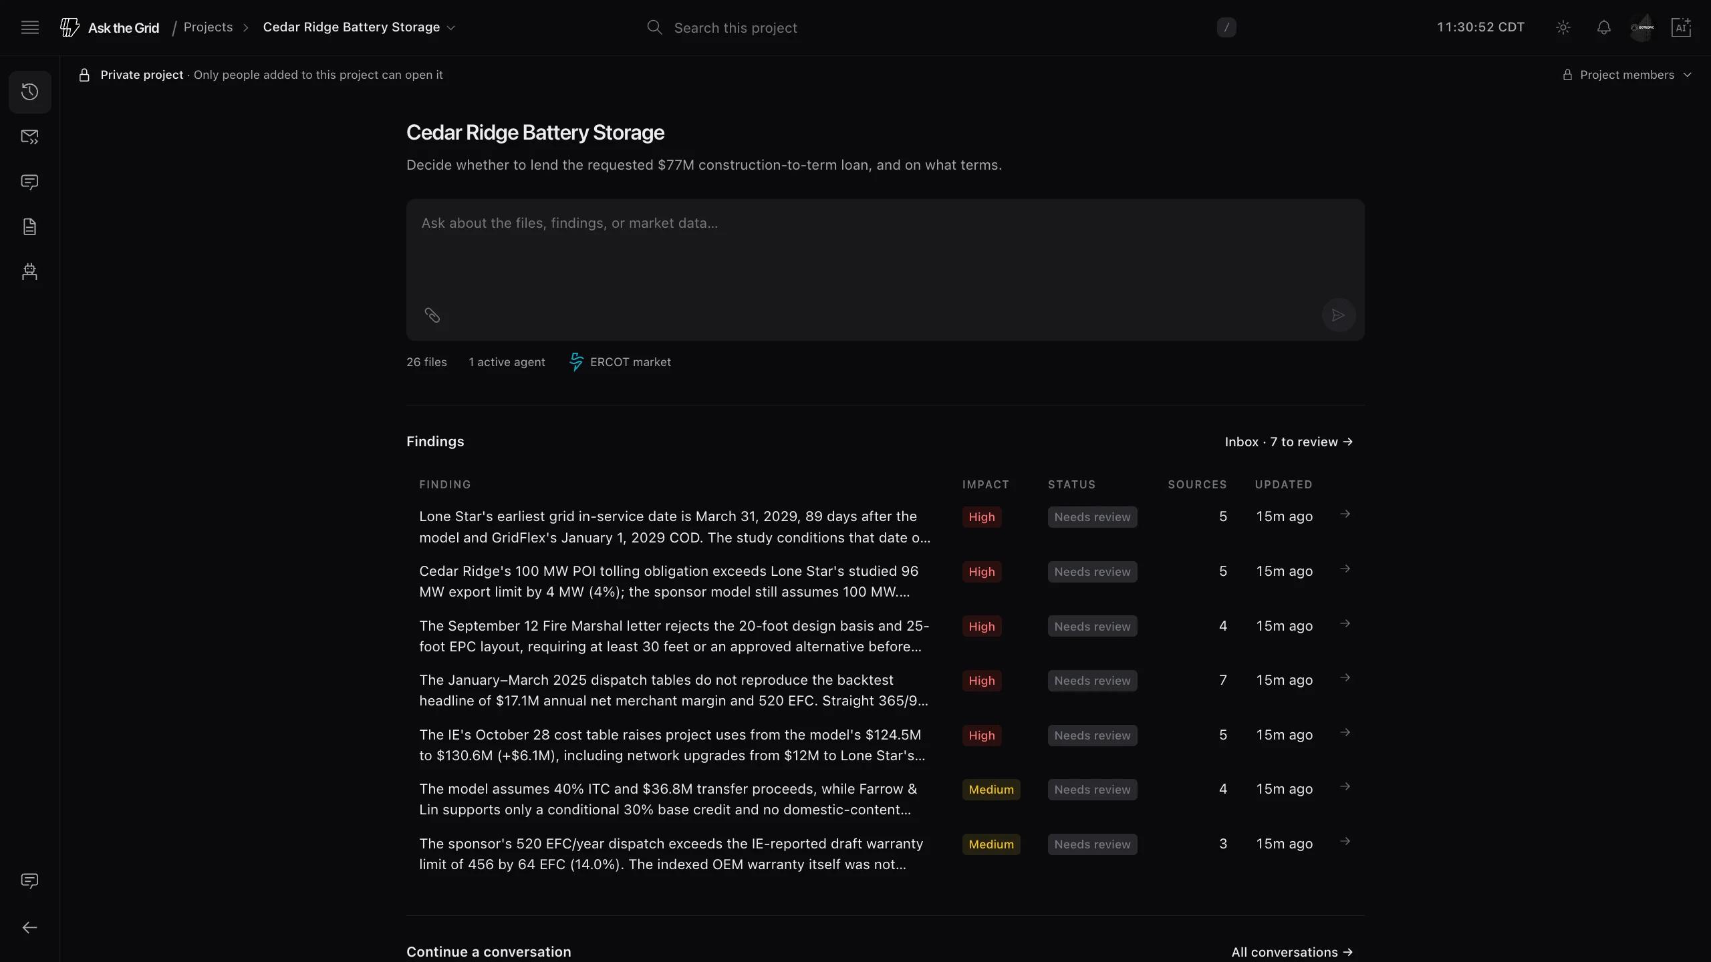Open the 40% ITC transfer proceeds finding
Image resolution: width=1711 pixels, height=962 pixels.
point(668,799)
